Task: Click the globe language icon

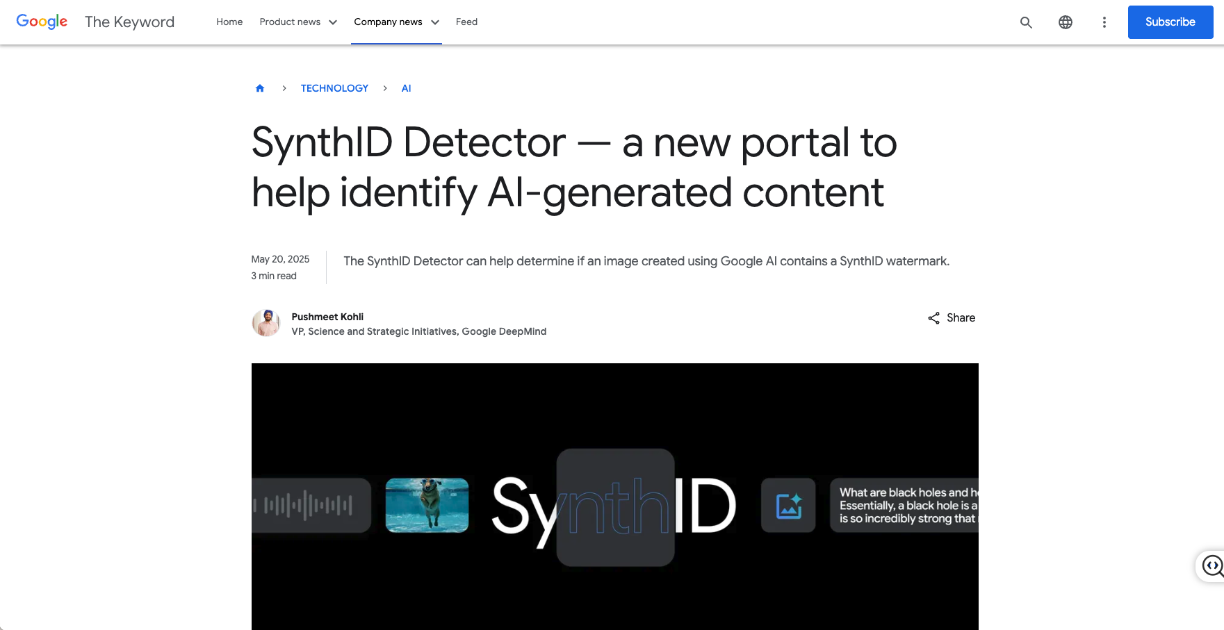Action: pos(1065,22)
